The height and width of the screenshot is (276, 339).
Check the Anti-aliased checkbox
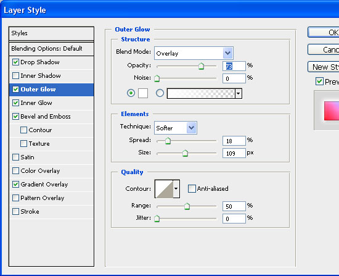point(192,188)
